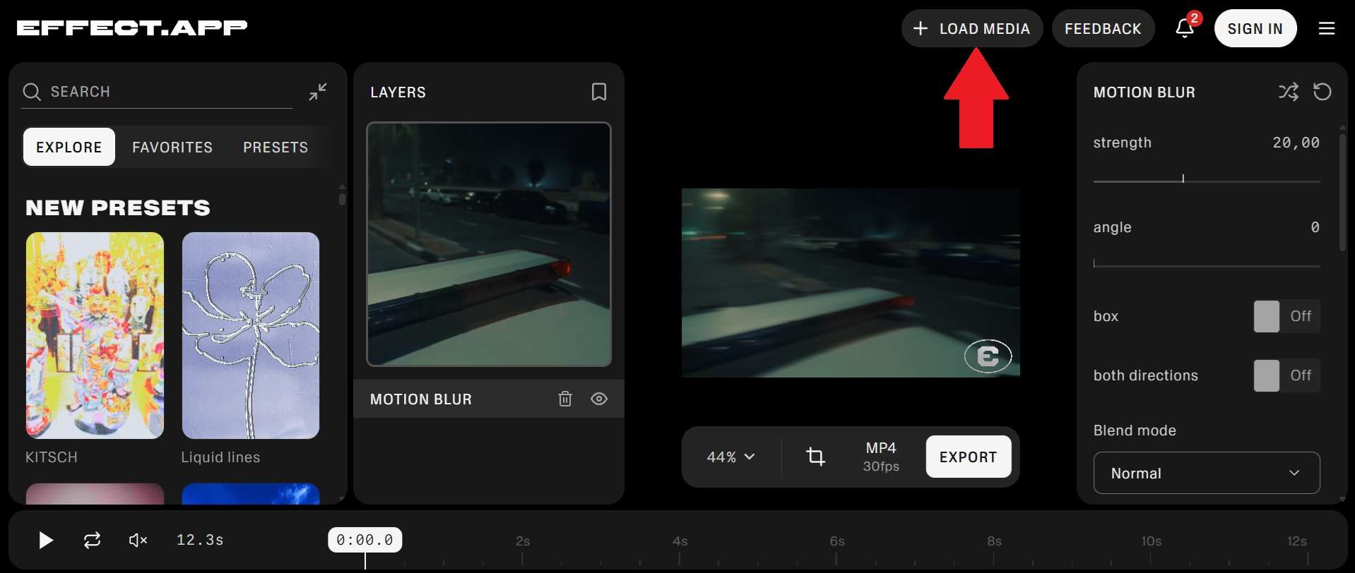
Task: Select the Liquid lines preset thumbnail
Action: [251, 335]
